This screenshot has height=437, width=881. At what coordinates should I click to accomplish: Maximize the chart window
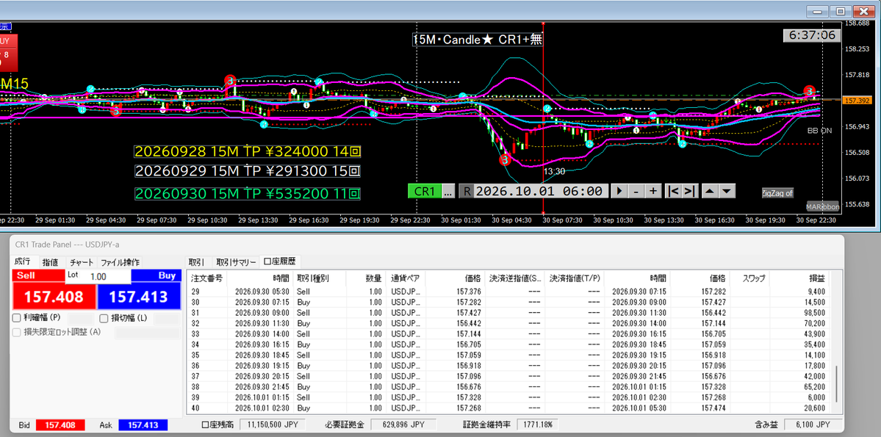tap(841, 11)
